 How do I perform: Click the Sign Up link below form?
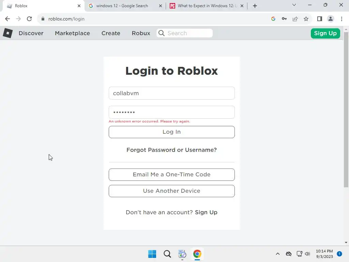click(206, 212)
